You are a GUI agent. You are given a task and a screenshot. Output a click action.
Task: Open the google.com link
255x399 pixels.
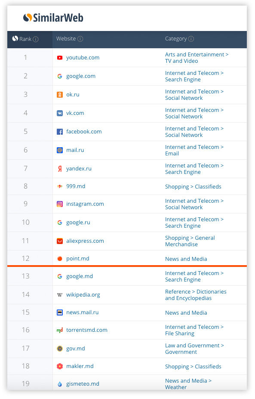81,76
